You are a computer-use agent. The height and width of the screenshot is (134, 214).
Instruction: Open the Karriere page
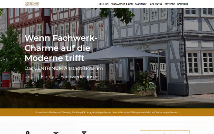pyautogui.click(x=183, y=4)
